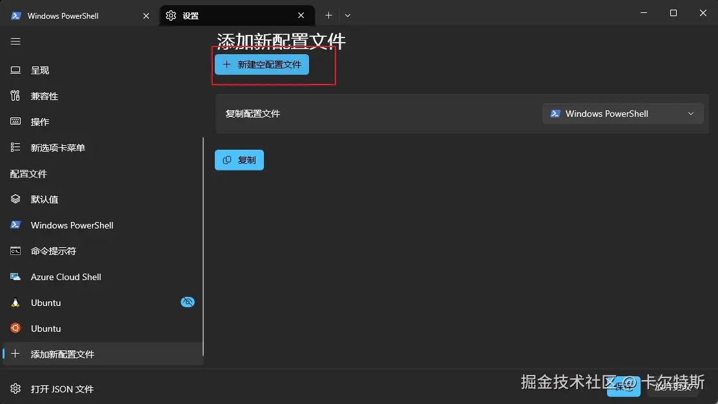Open the Windows PowerShell profile settings
Screen dimensions: 718x404
click(72, 225)
